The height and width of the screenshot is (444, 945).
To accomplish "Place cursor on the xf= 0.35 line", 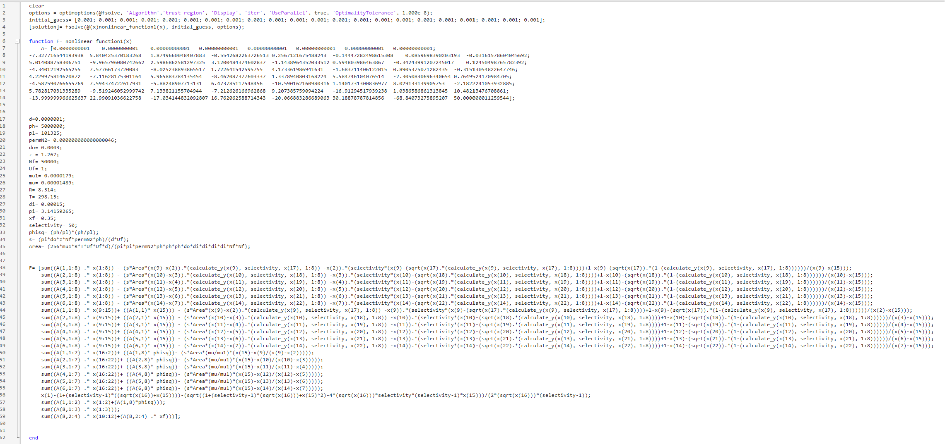I will [x=41, y=218].
